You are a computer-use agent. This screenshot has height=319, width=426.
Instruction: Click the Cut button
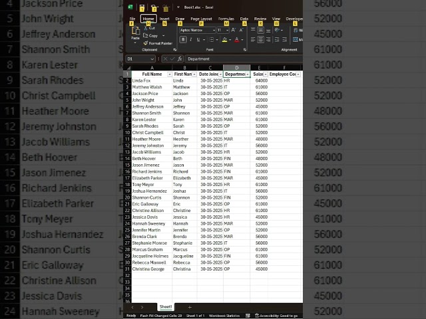point(150,28)
